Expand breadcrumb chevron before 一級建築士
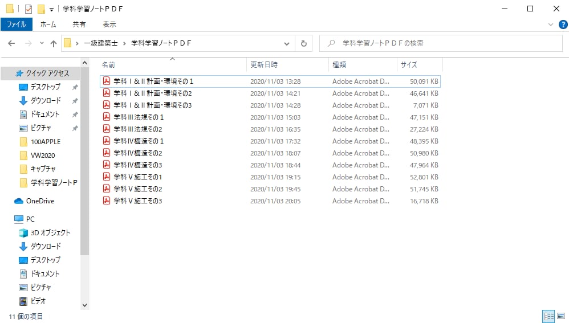 [77, 43]
